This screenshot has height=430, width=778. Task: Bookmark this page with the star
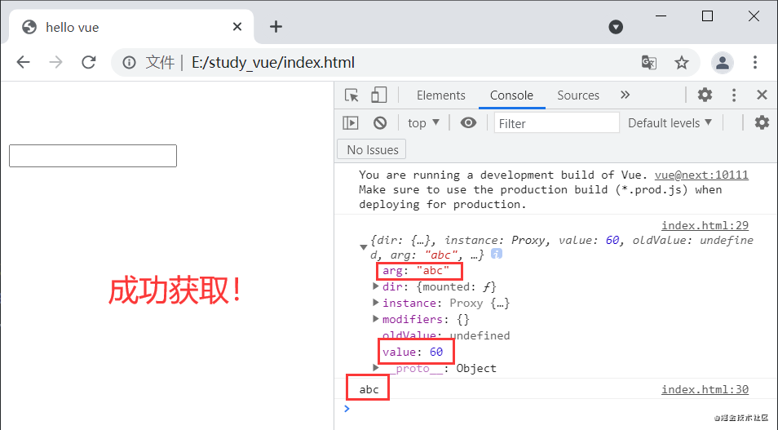coord(682,63)
